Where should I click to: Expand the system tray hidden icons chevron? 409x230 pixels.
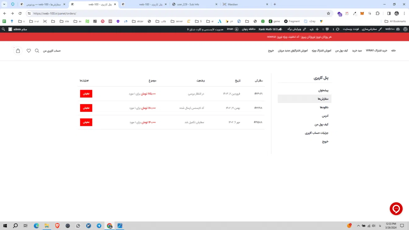click(x=358, y=226)
